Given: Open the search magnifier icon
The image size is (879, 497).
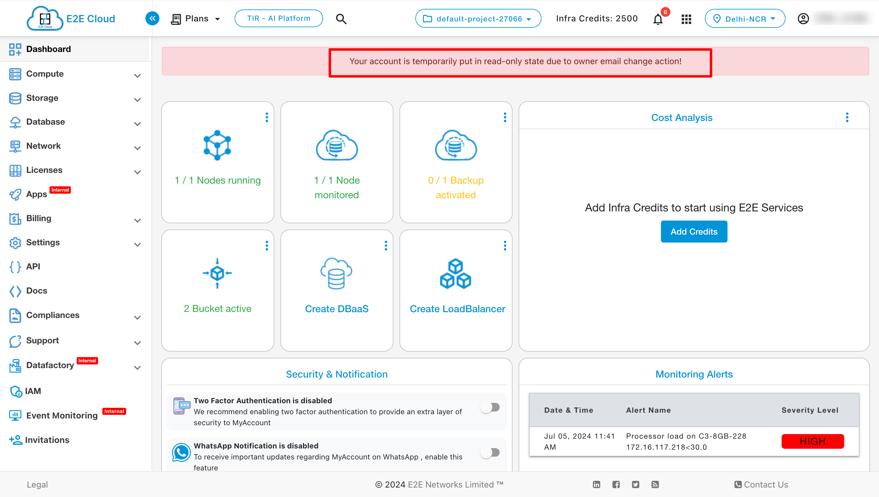Looking at the screenshot, I should tap(341, 19).
